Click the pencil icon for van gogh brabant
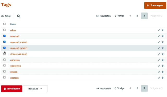The height and width of the screenshot is (97, 167). (159, 42)
